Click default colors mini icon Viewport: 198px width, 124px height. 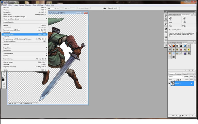(x=3, y=77)
